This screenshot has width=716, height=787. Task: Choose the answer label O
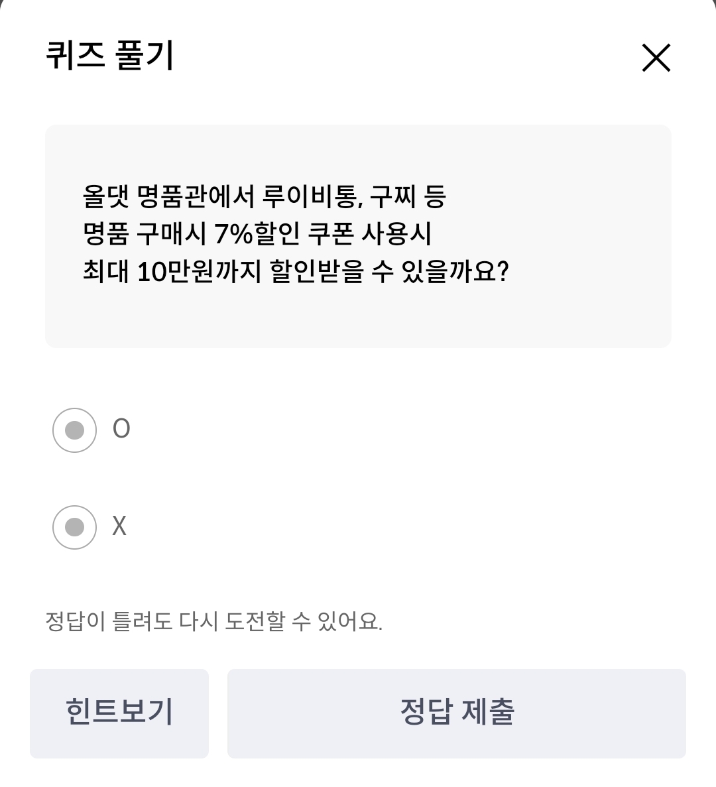click(121, 429)
